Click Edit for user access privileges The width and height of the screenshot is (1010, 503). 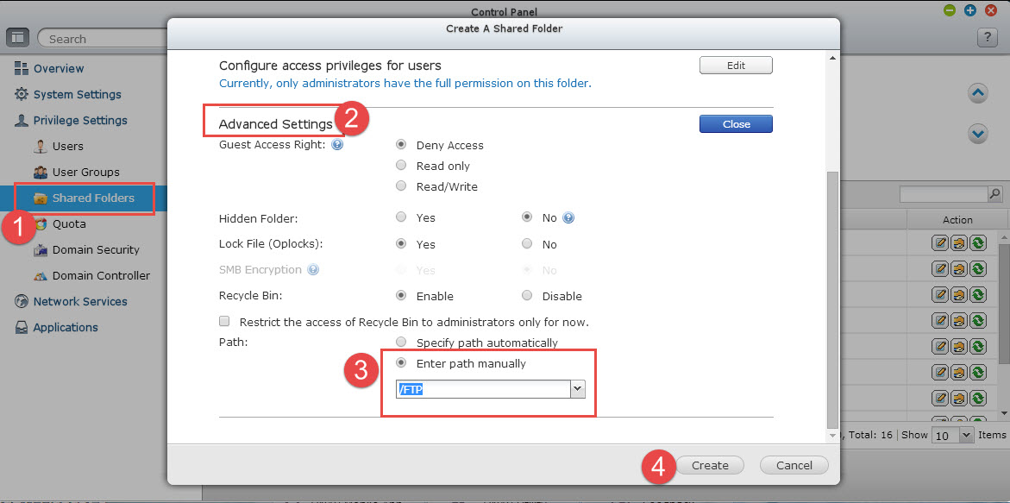[736, 66]
